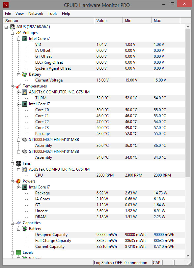Select the Core #0 temperature row
194x268 pixels.
click(110, 110)
